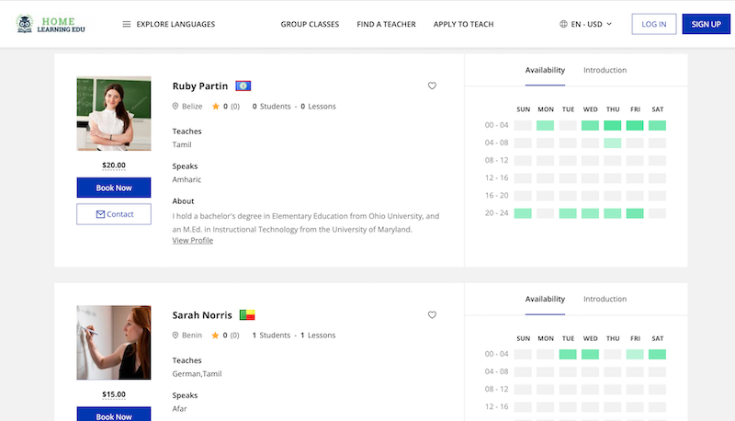Click Ruby's About description paragraph
Image resolution: width=735 pixels, height=421 pixels.
306,222
